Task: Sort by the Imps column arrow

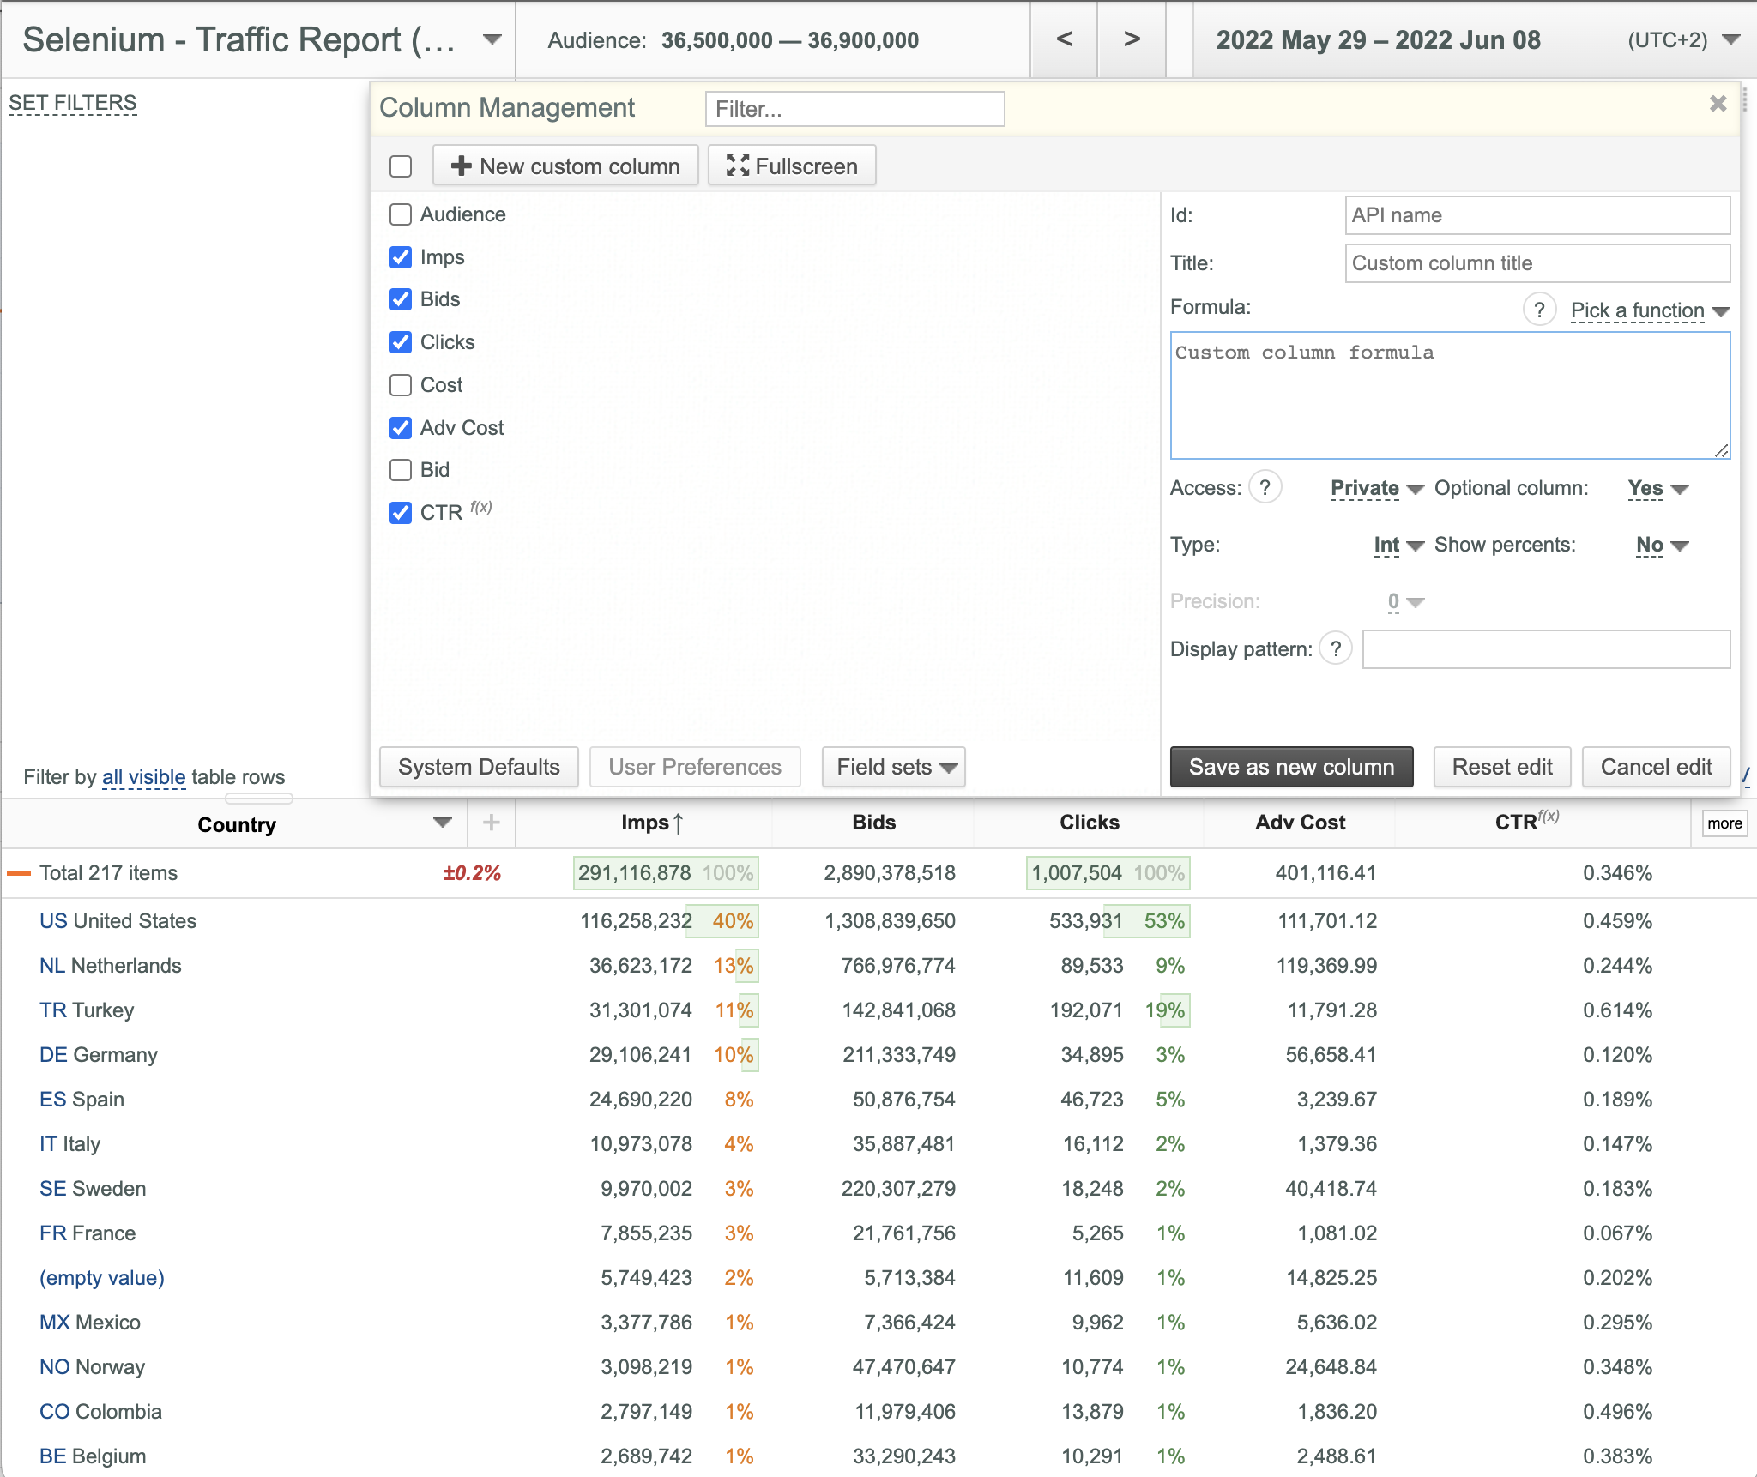Action: (679, 823)
